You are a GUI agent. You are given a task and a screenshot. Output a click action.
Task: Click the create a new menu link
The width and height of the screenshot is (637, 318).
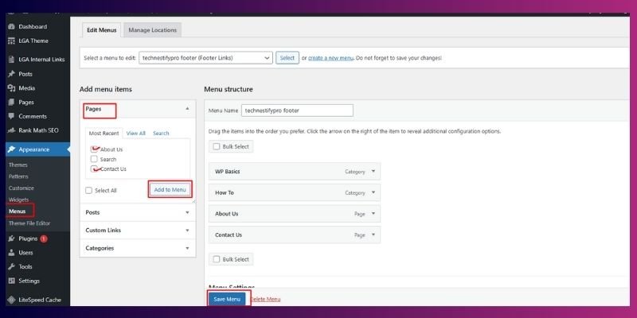[330, 58]
